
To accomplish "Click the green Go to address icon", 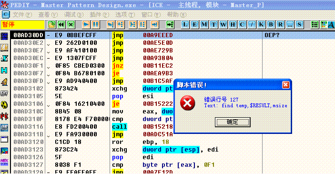I will click(x=170, y=25).
